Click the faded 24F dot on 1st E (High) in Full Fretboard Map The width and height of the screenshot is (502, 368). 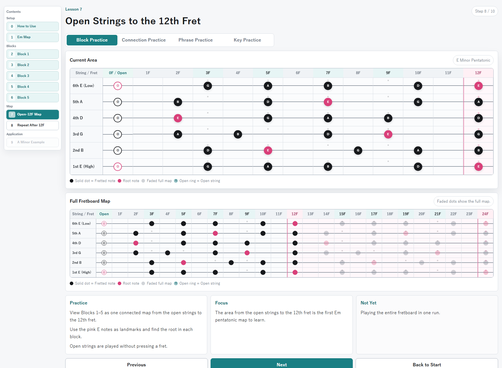pos(486,272)
